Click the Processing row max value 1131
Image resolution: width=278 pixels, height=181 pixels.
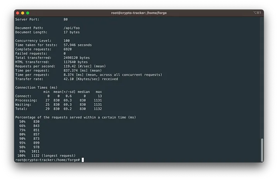tap(98, 100)
